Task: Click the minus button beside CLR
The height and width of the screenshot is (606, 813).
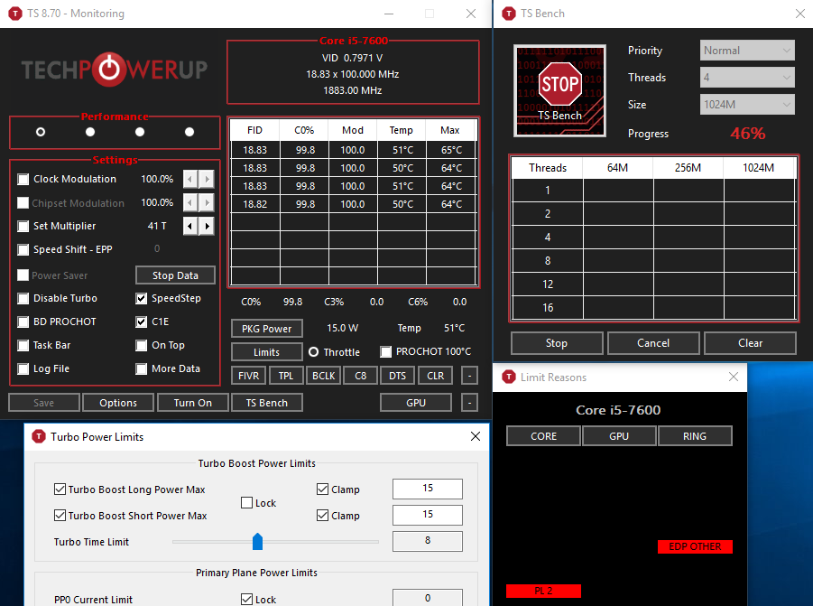Action: click(x=469, y=376)
